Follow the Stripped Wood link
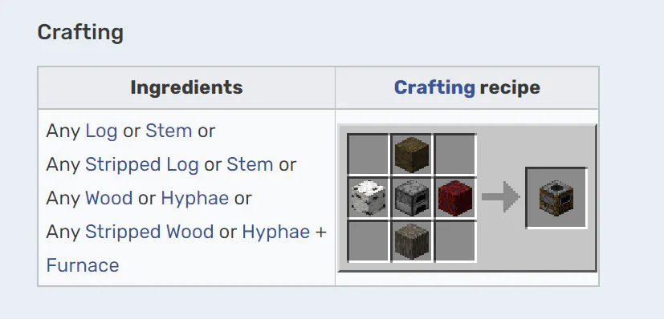 [149, 232]
